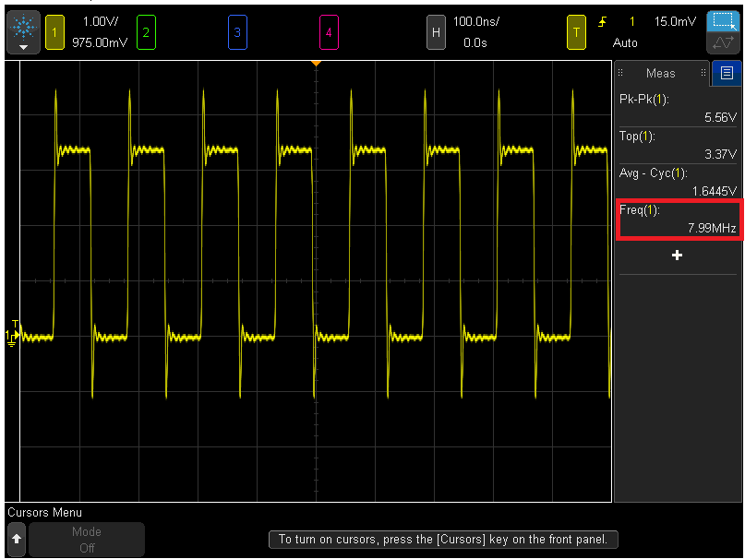Enable channel 4 pink button
745x559 pixels.
click(x=329, y=32)
